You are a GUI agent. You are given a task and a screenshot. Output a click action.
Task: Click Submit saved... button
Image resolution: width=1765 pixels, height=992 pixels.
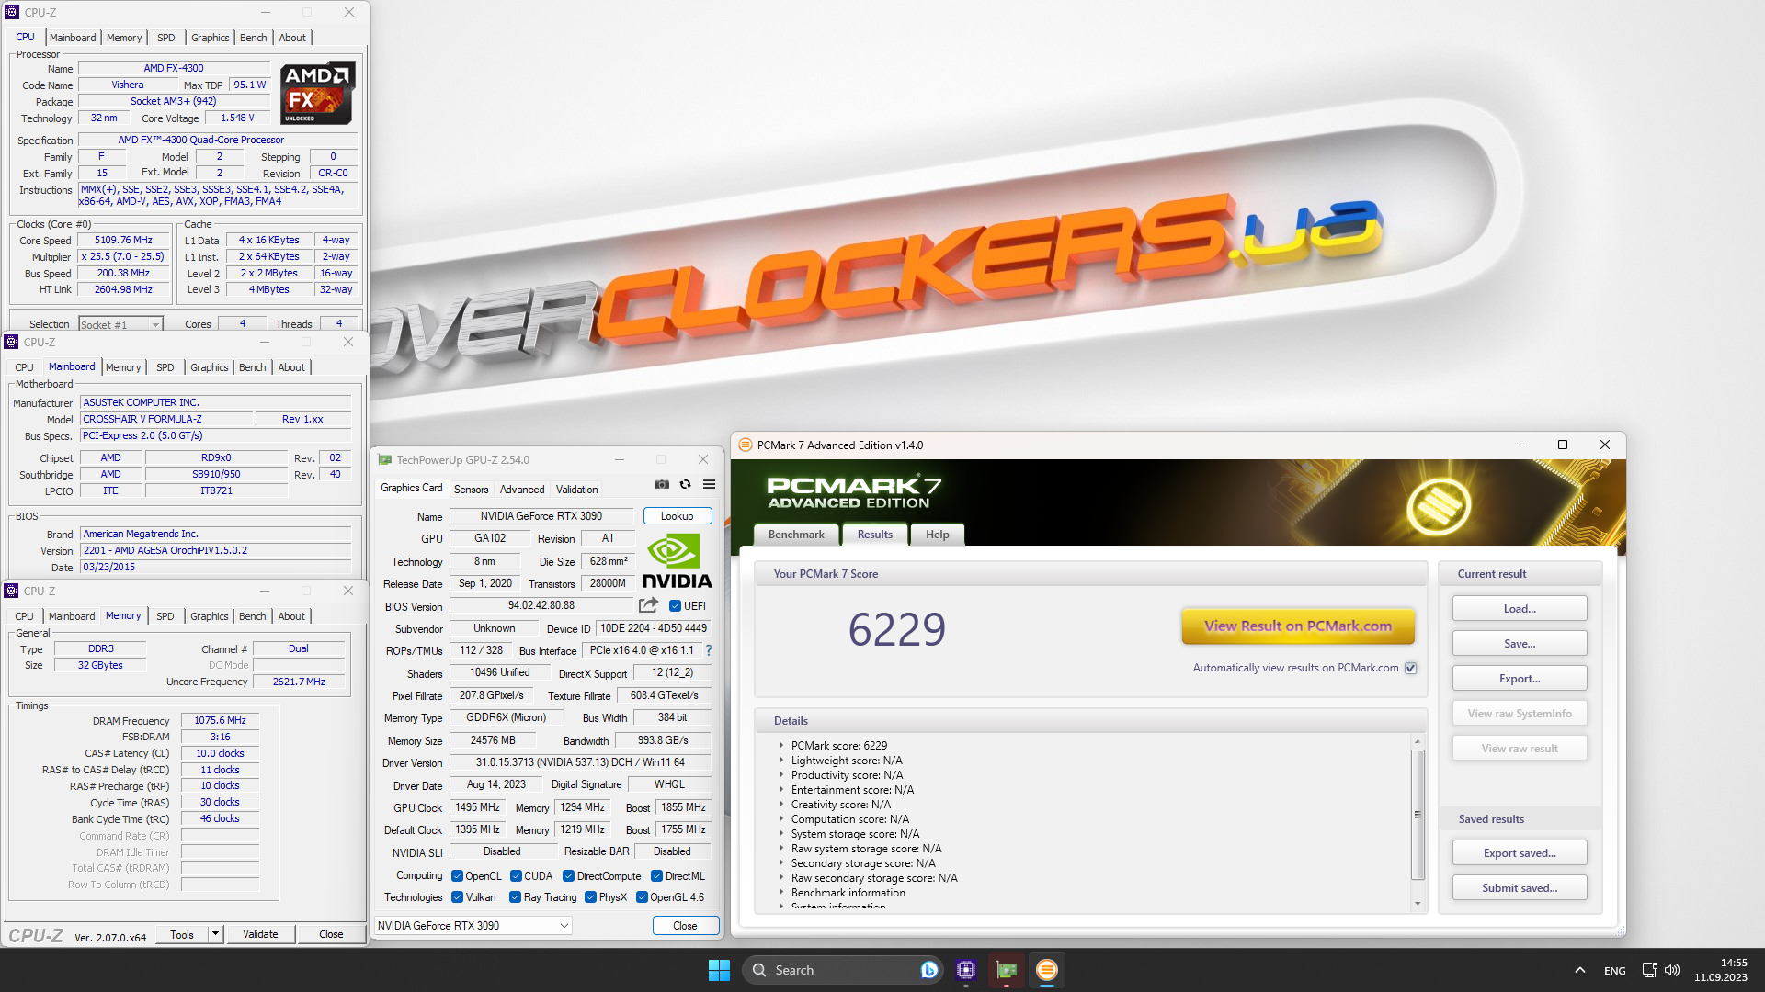coord(1520,888)
